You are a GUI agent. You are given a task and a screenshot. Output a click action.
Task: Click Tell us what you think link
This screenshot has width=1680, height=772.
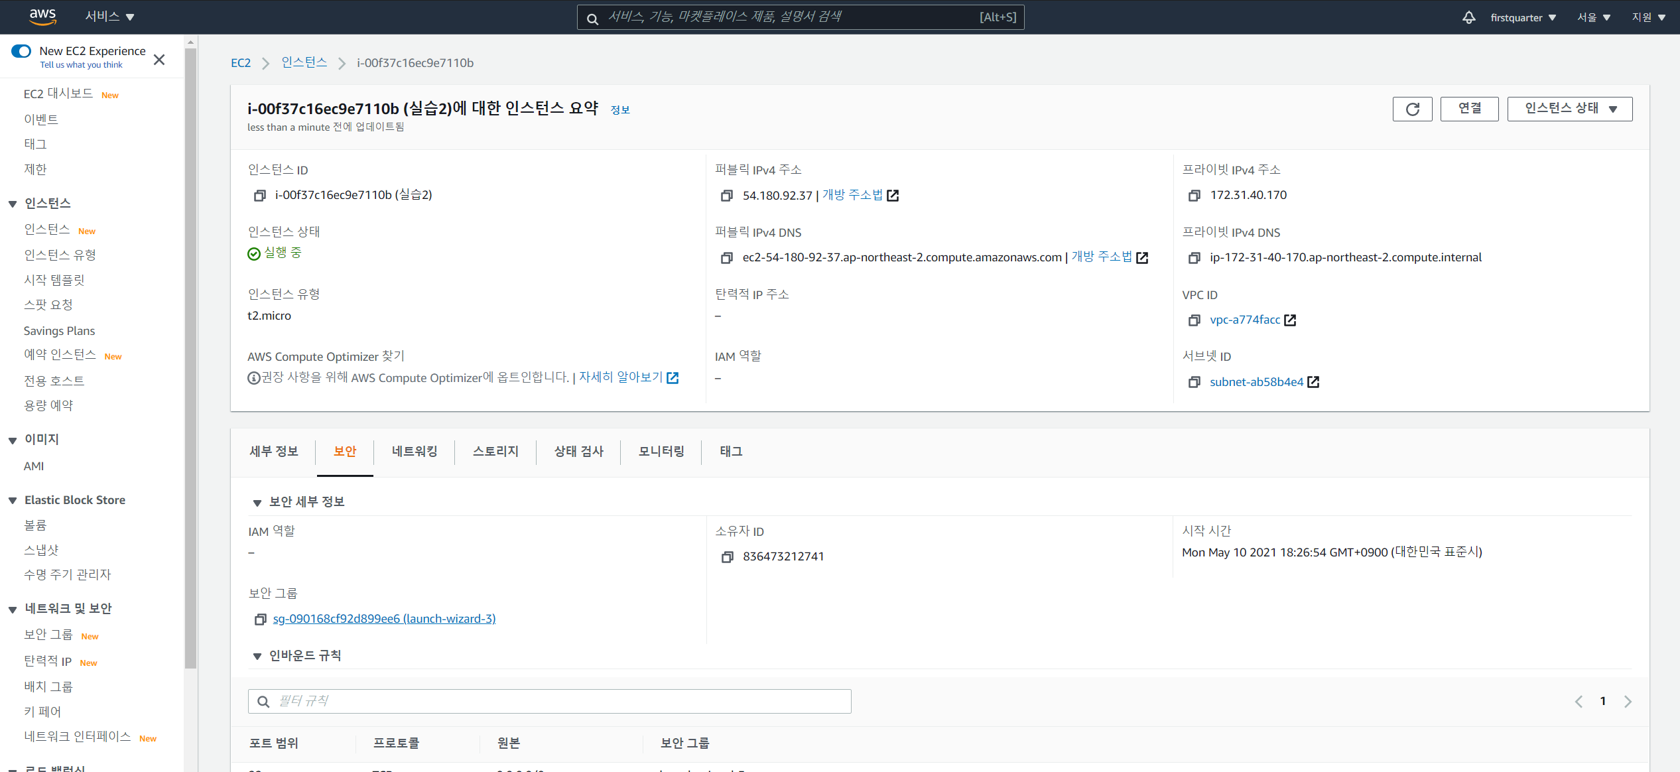[x=82, y=65]
